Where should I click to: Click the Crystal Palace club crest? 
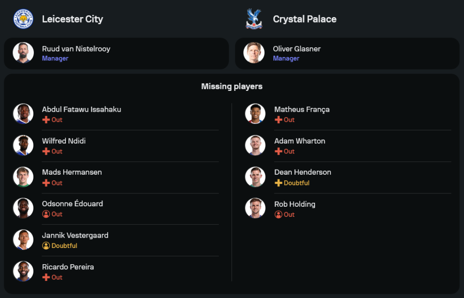254,19
